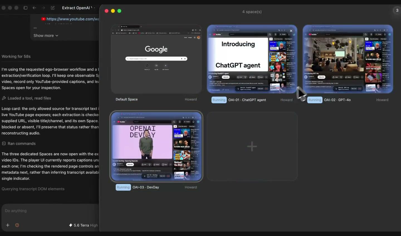Toggle the sidebar panel icon in chat window

point(25,8)
